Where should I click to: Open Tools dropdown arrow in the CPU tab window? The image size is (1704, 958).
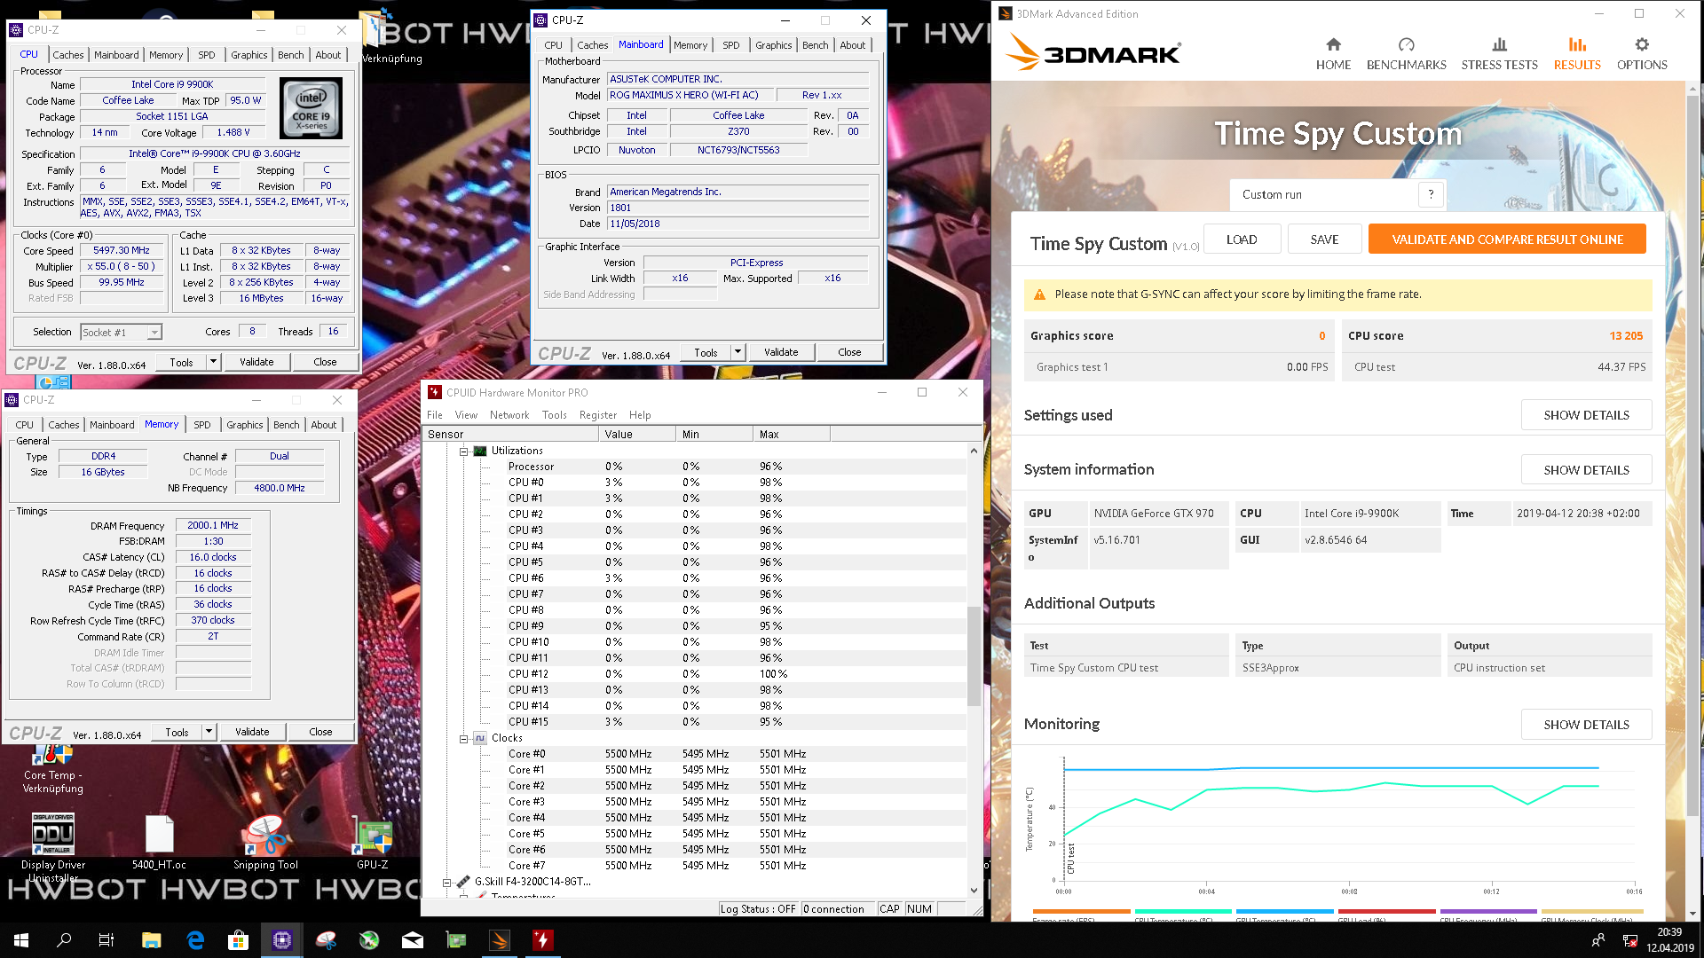[213, 362]
